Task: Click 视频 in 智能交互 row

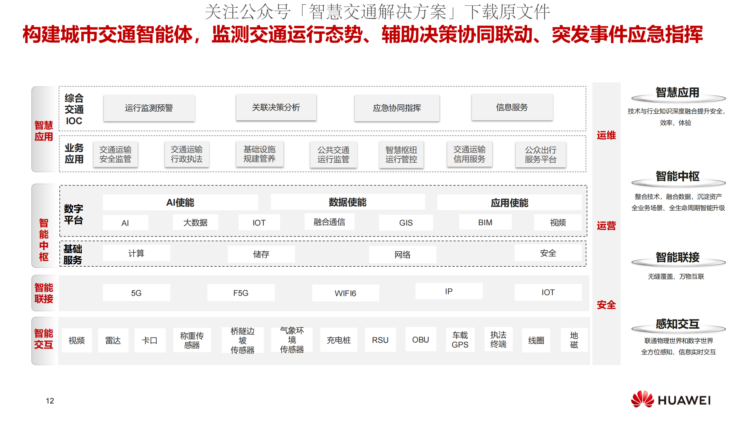Action: pos(77,340)
